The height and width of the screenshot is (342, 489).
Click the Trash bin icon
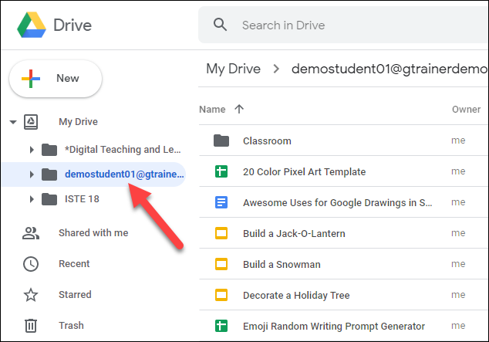coord(31,326)
